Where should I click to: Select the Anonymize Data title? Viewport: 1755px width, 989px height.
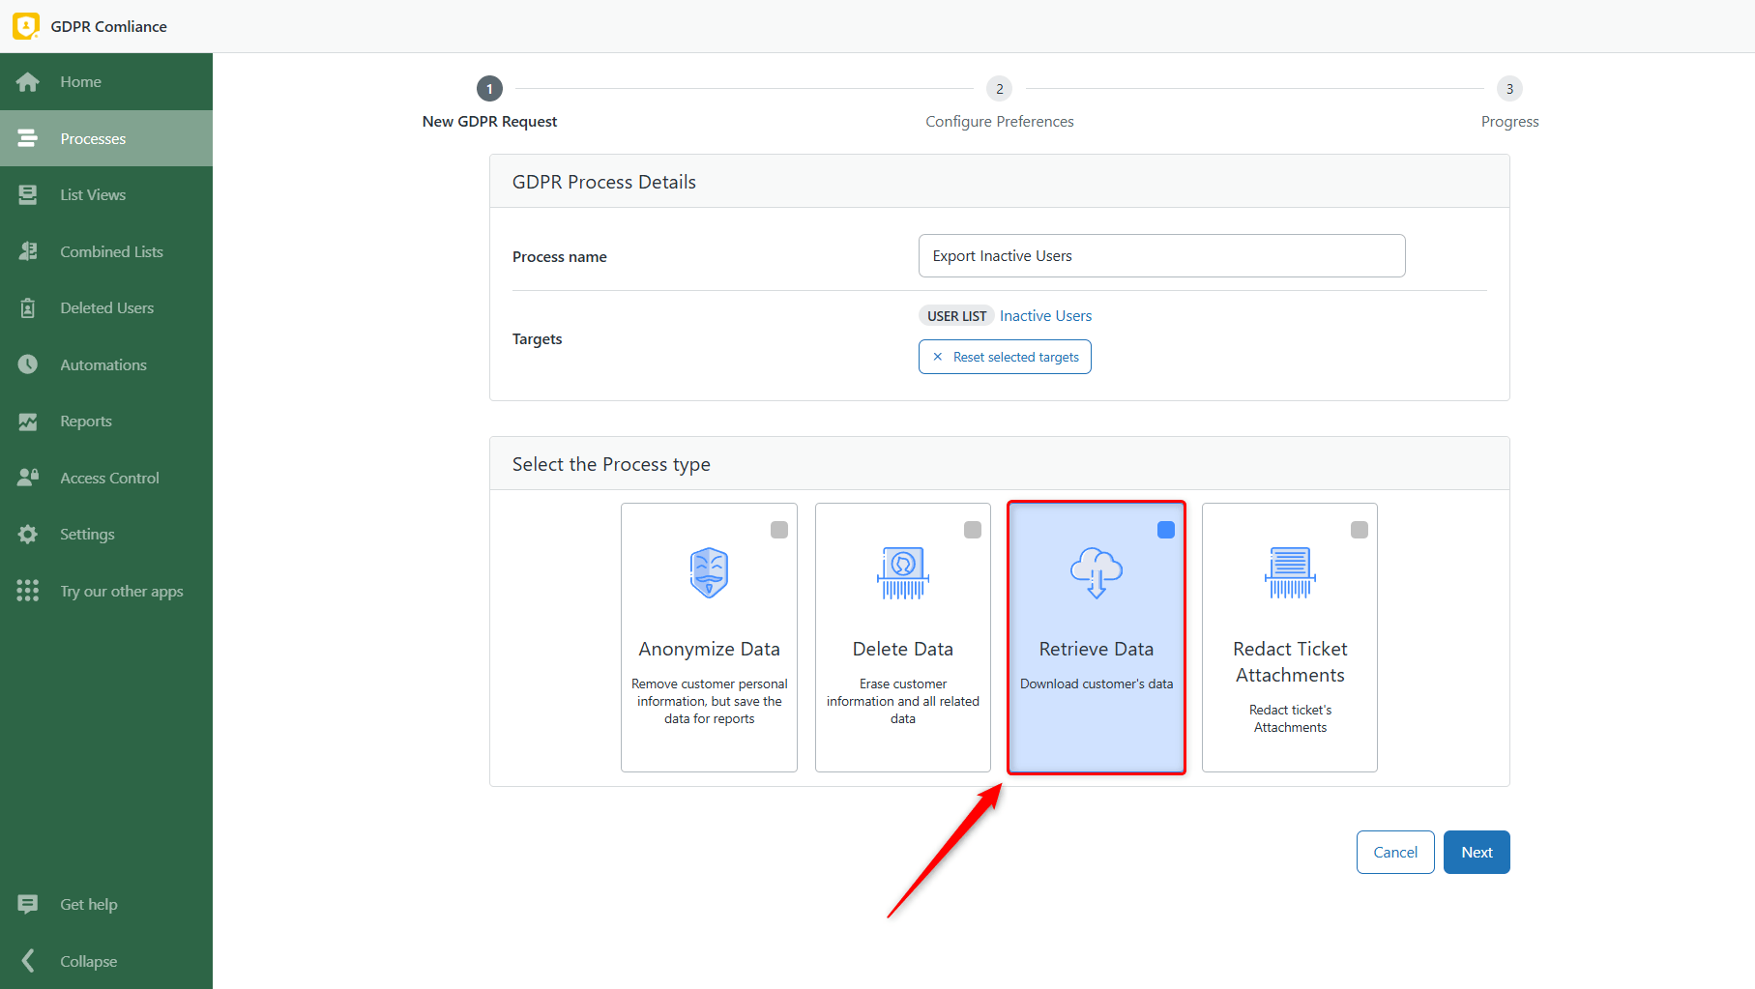[x=709, y=649]
